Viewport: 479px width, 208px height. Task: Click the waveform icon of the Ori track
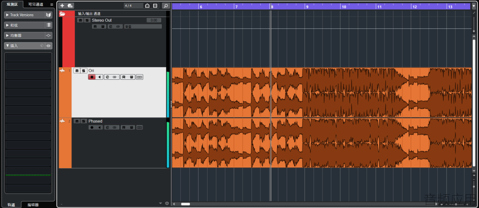(63, 71)
